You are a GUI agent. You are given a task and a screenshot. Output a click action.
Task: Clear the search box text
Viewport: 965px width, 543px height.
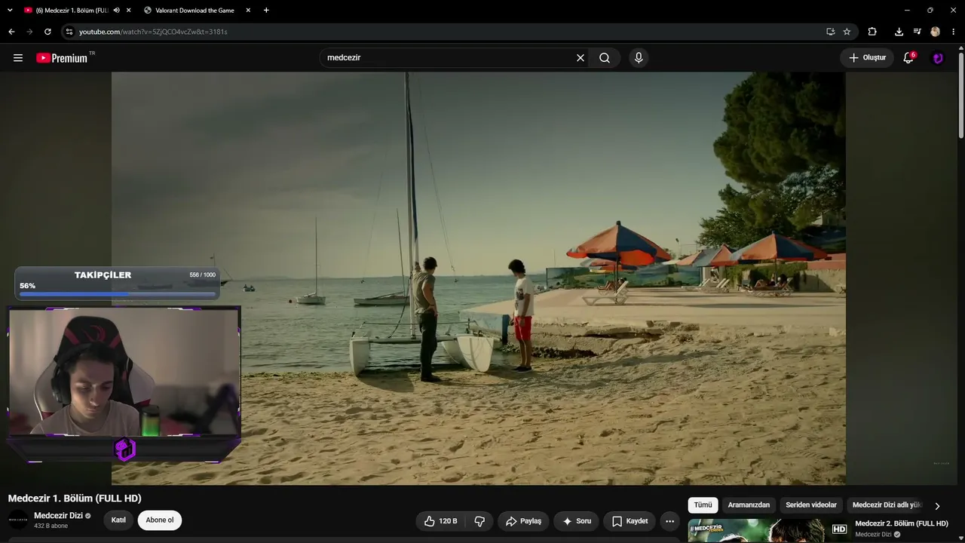(581, 58)
